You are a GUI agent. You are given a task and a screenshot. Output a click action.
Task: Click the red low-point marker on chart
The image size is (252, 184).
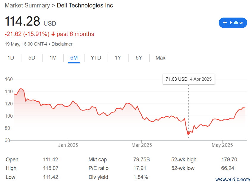(x=188, y=133)
